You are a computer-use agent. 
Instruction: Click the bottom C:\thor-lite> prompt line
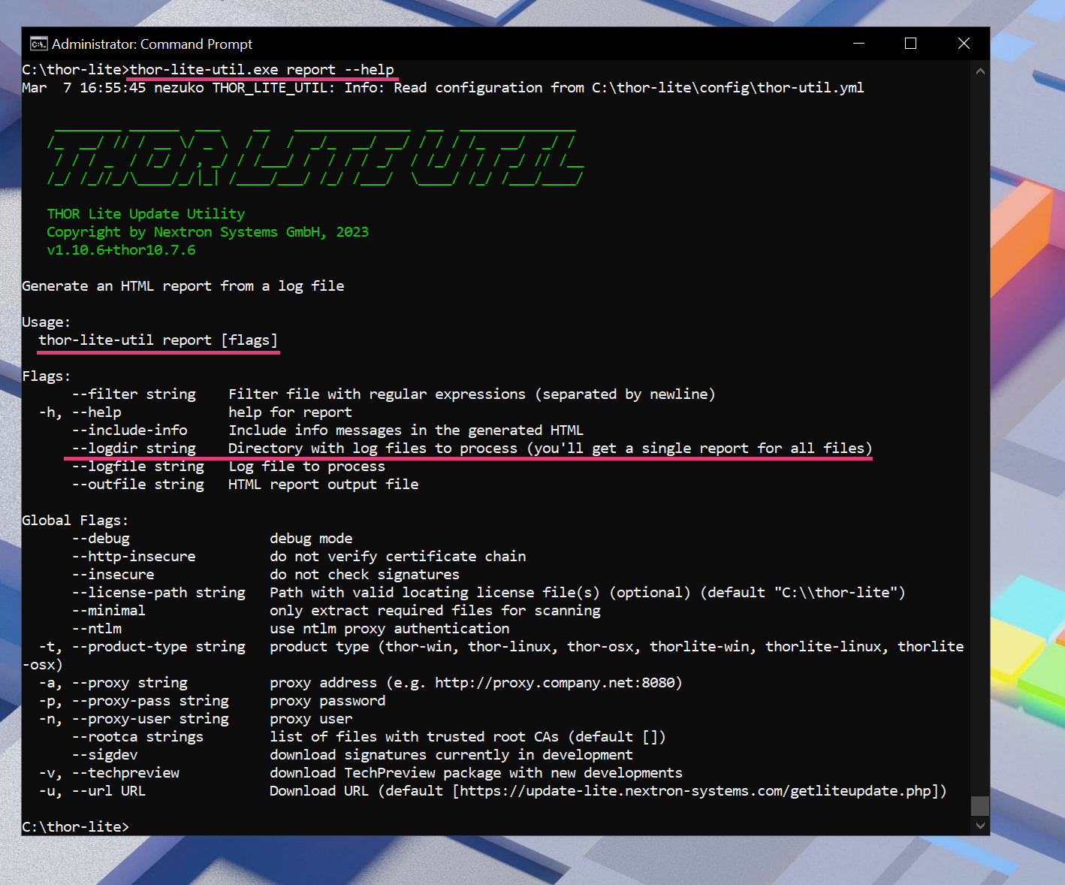point(75,826)
